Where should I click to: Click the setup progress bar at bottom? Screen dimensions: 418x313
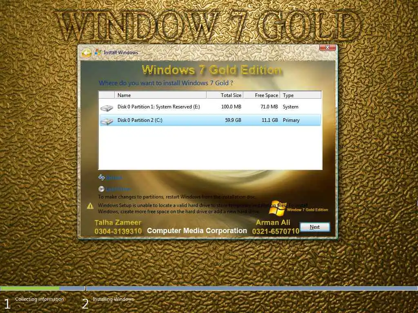coord(209,288)
